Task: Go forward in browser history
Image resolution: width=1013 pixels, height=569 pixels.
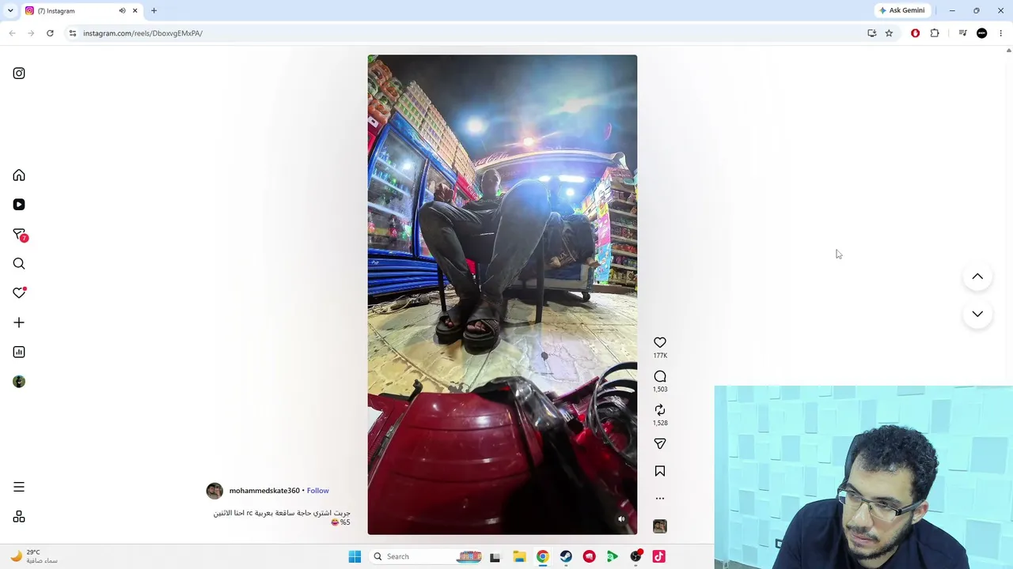Action: click(31, 33)
